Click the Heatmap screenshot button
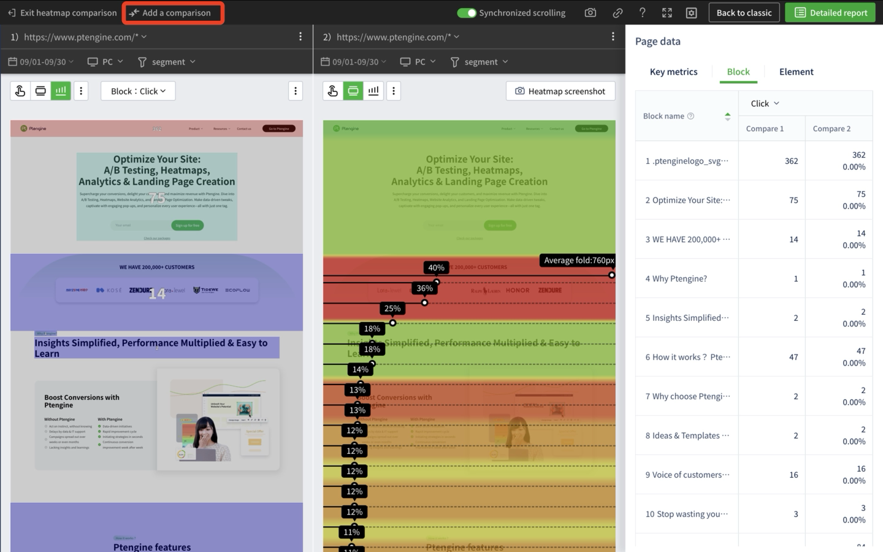Screen dimensions: 883x552 560,91
